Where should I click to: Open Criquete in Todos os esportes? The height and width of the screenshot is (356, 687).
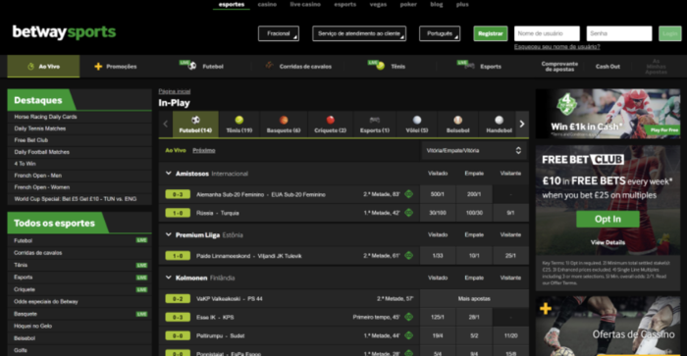pyautogui.click(x=79, y=289)
